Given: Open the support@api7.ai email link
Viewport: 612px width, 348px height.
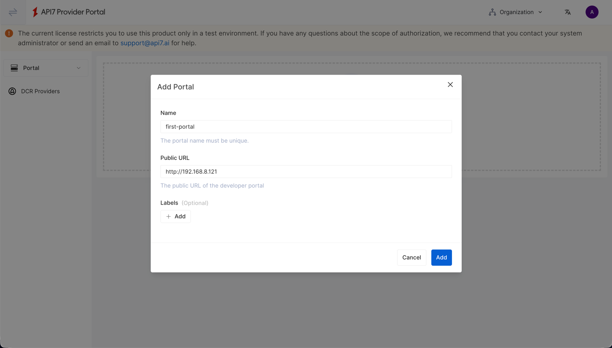Looking at the screenshot, I should 145,43.
